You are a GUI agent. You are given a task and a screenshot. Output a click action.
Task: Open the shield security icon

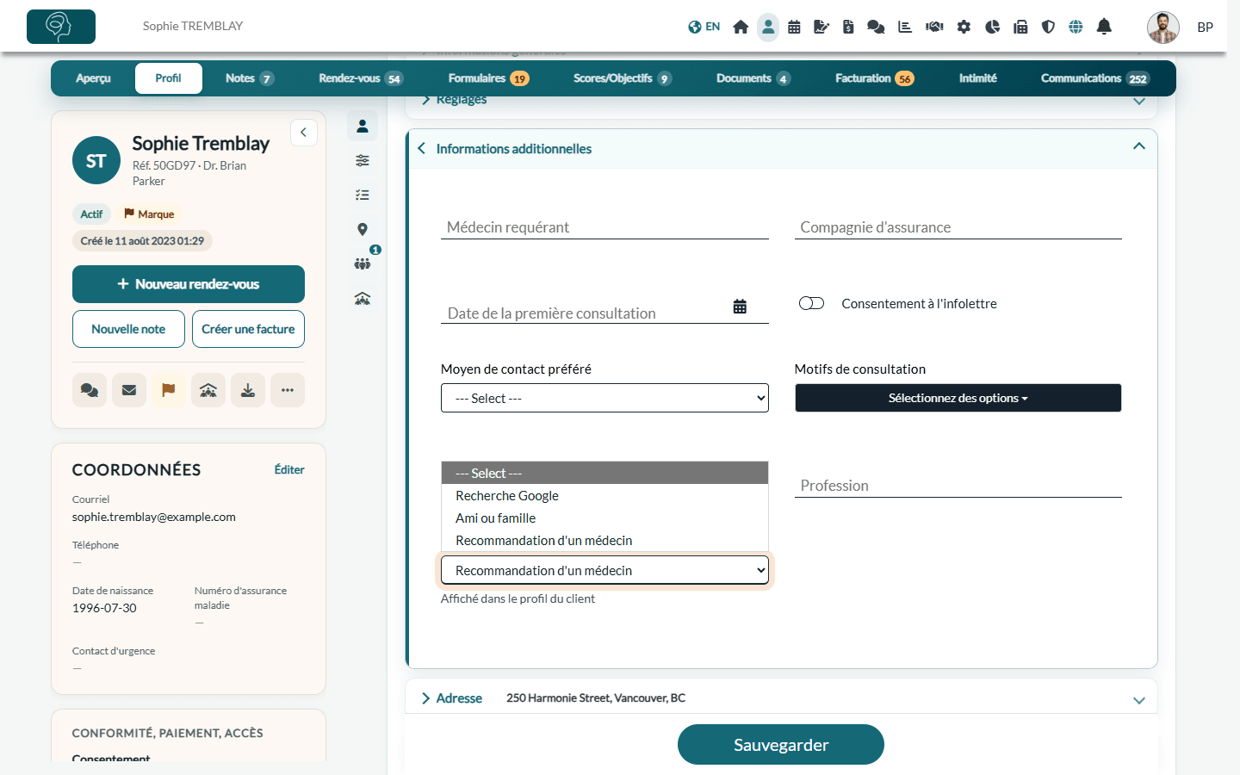(1048, 27)
